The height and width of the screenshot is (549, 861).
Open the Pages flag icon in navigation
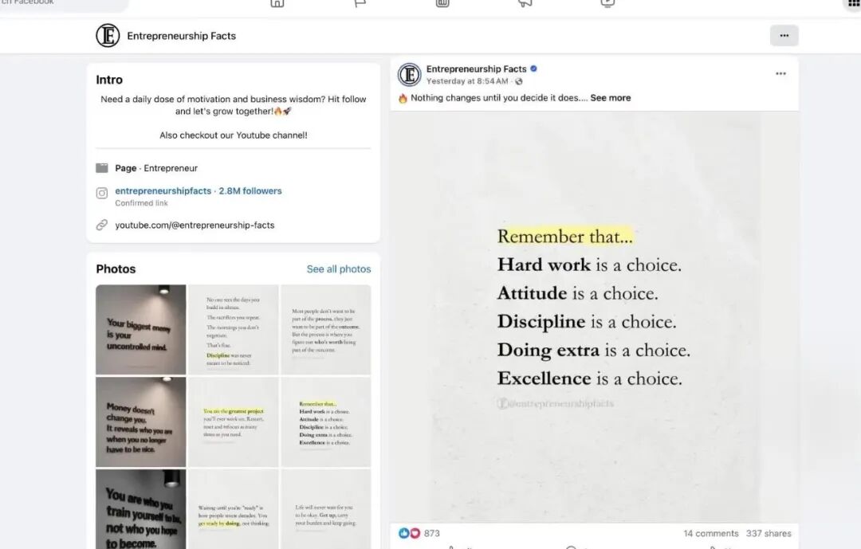pyautogui.click(x=360, y=3)
